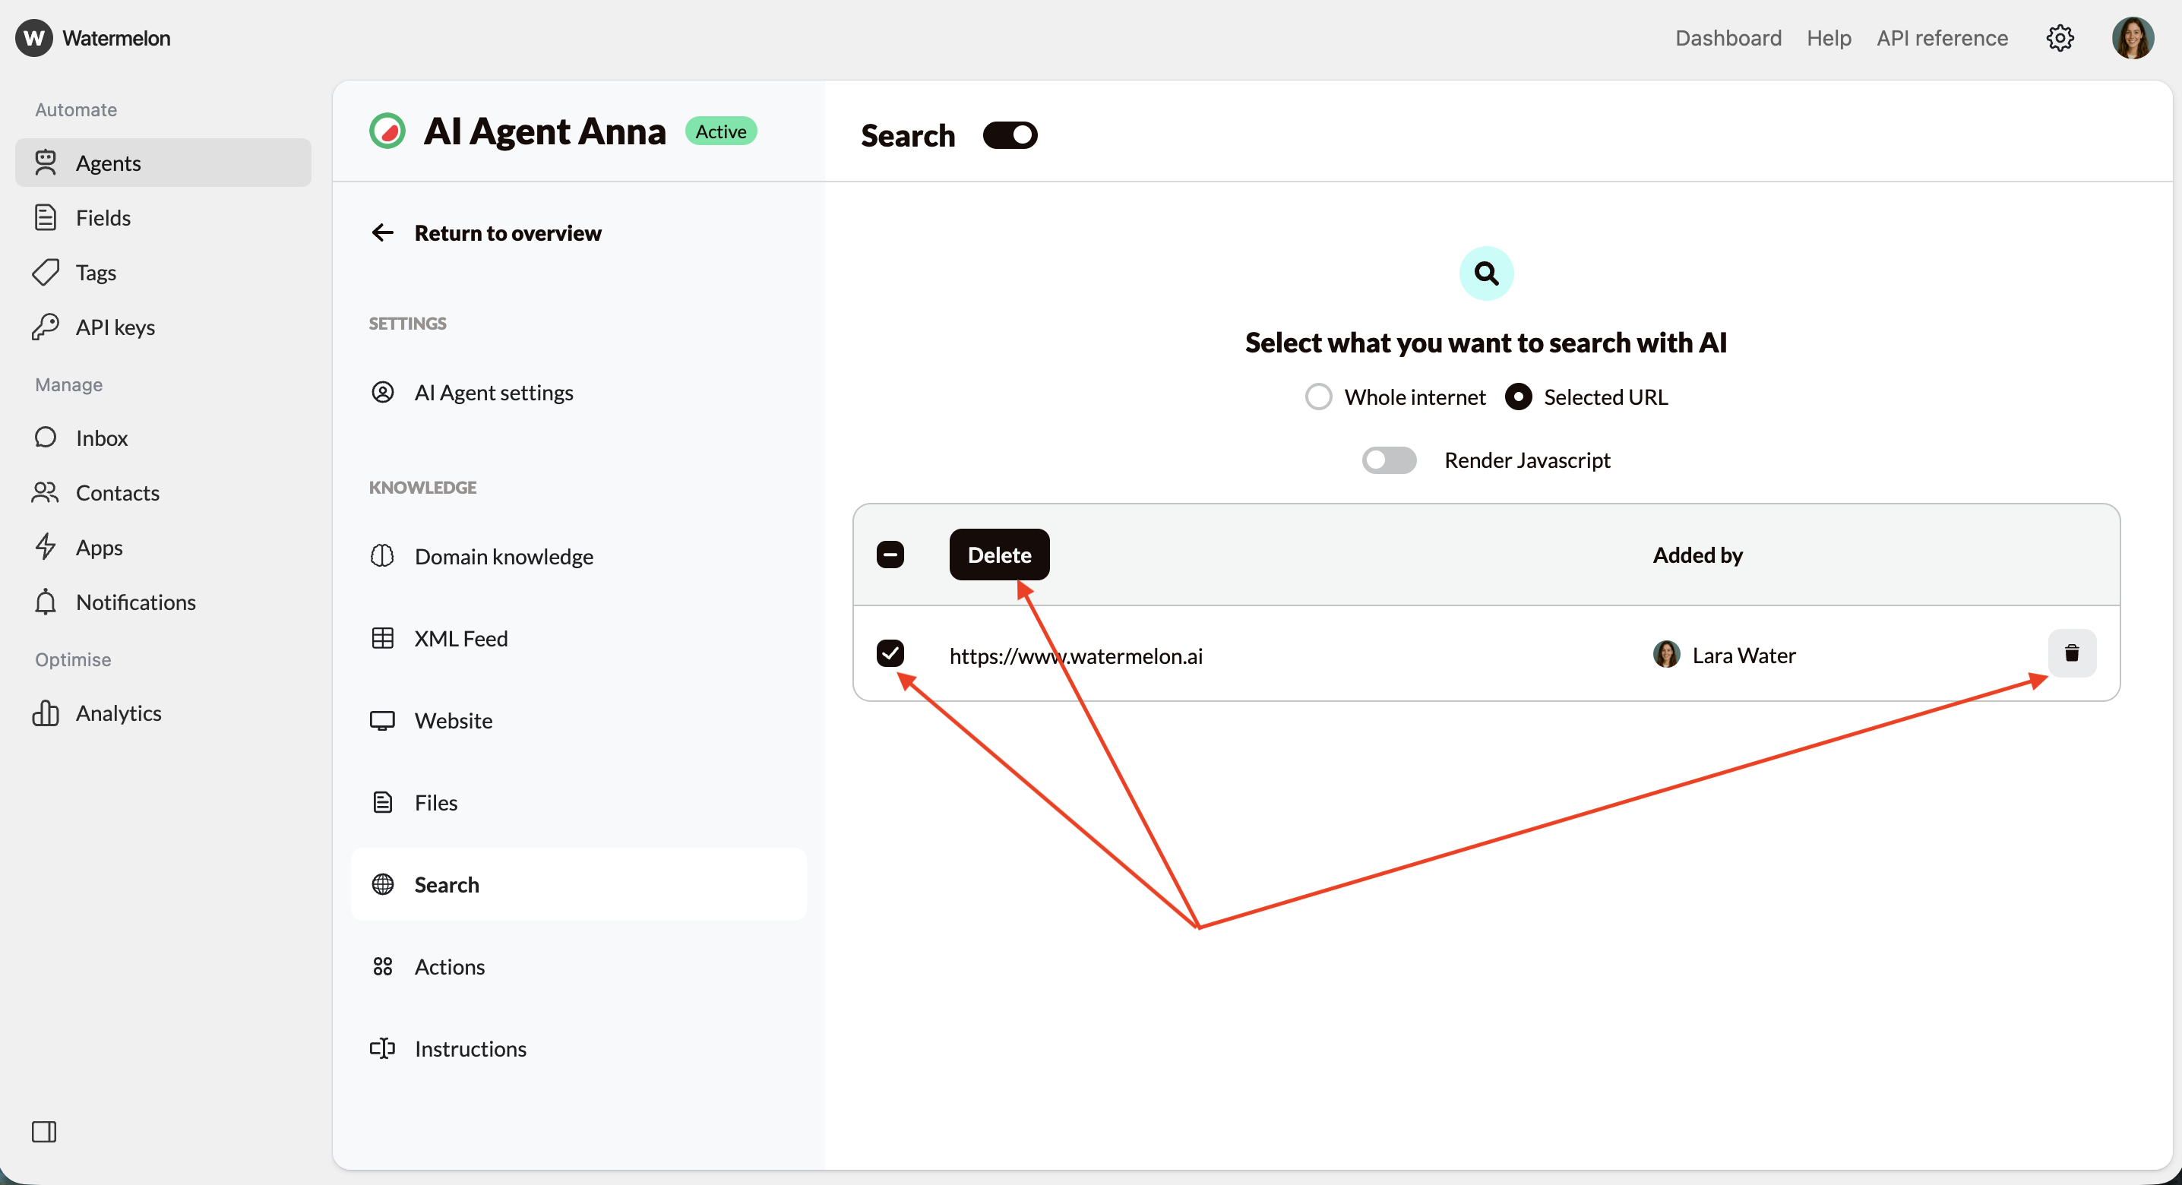The width and height of the screenshot is (2182, 1185).
Task: Click the magnifier search icon
Action: point(1486,273)
